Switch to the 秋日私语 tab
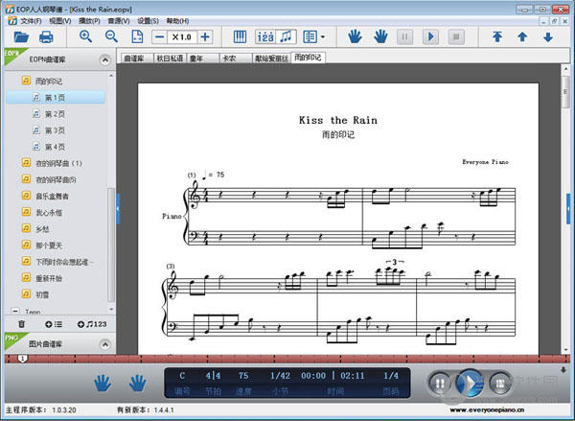Viewport: 575px width, 421px height. pyautogui.click(x=170, y=58)
